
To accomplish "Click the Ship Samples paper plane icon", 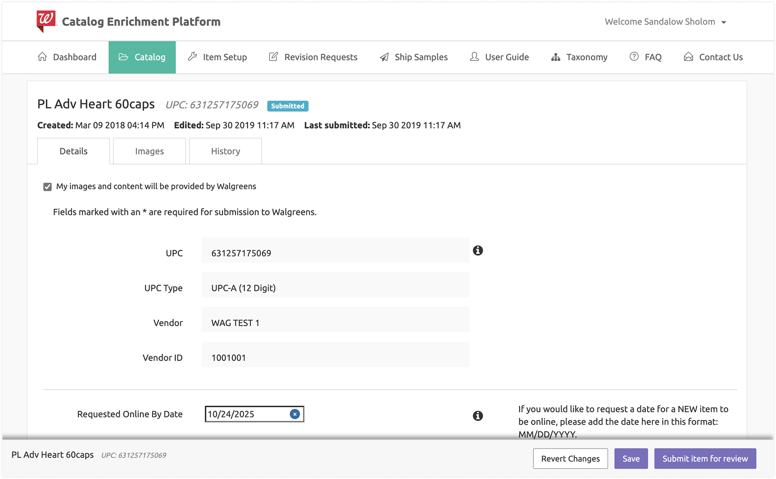I will 384,57.
